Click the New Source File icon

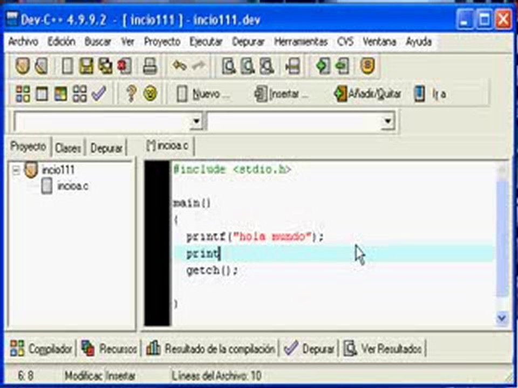click(x=67, y=66)
